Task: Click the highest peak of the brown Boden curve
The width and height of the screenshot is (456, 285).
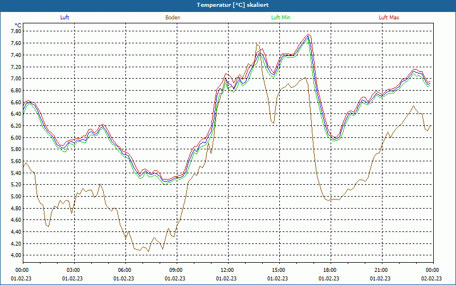Action: click(x=257, y=44)
